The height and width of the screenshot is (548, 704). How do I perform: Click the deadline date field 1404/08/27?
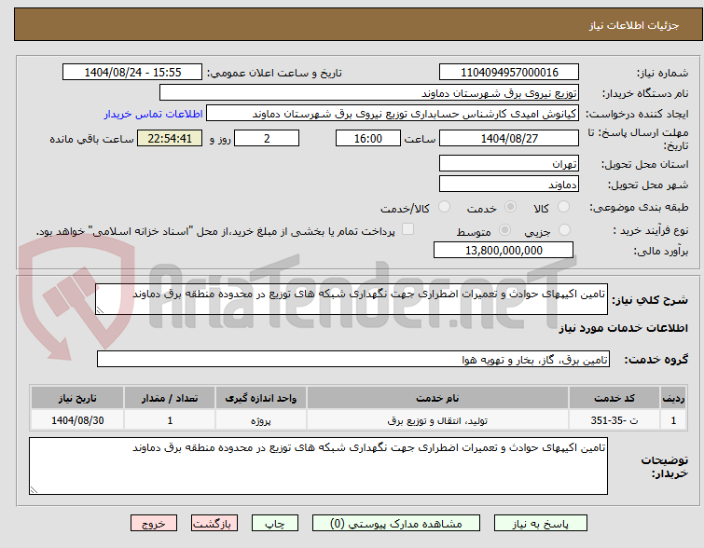pyautogui.click(x=509, y=138)
